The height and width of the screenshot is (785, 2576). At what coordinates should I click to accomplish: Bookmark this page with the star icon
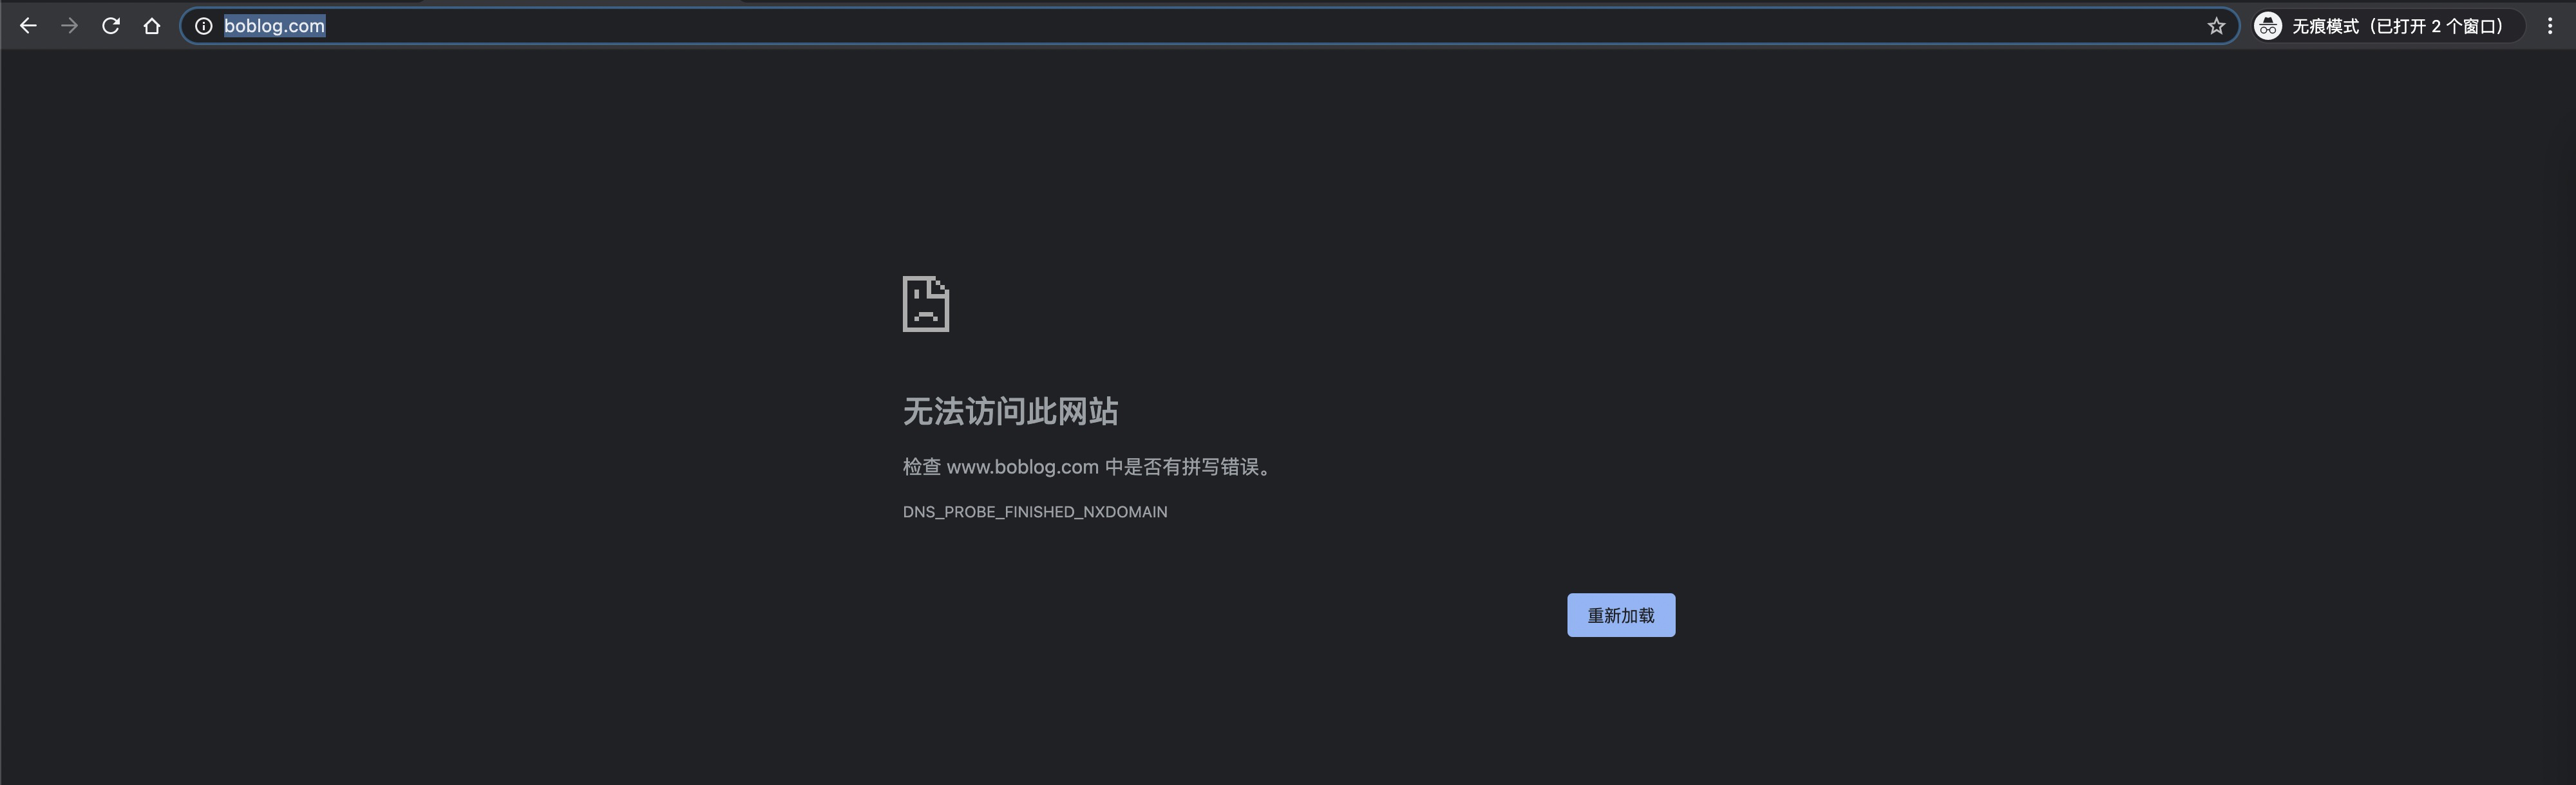2216,26
